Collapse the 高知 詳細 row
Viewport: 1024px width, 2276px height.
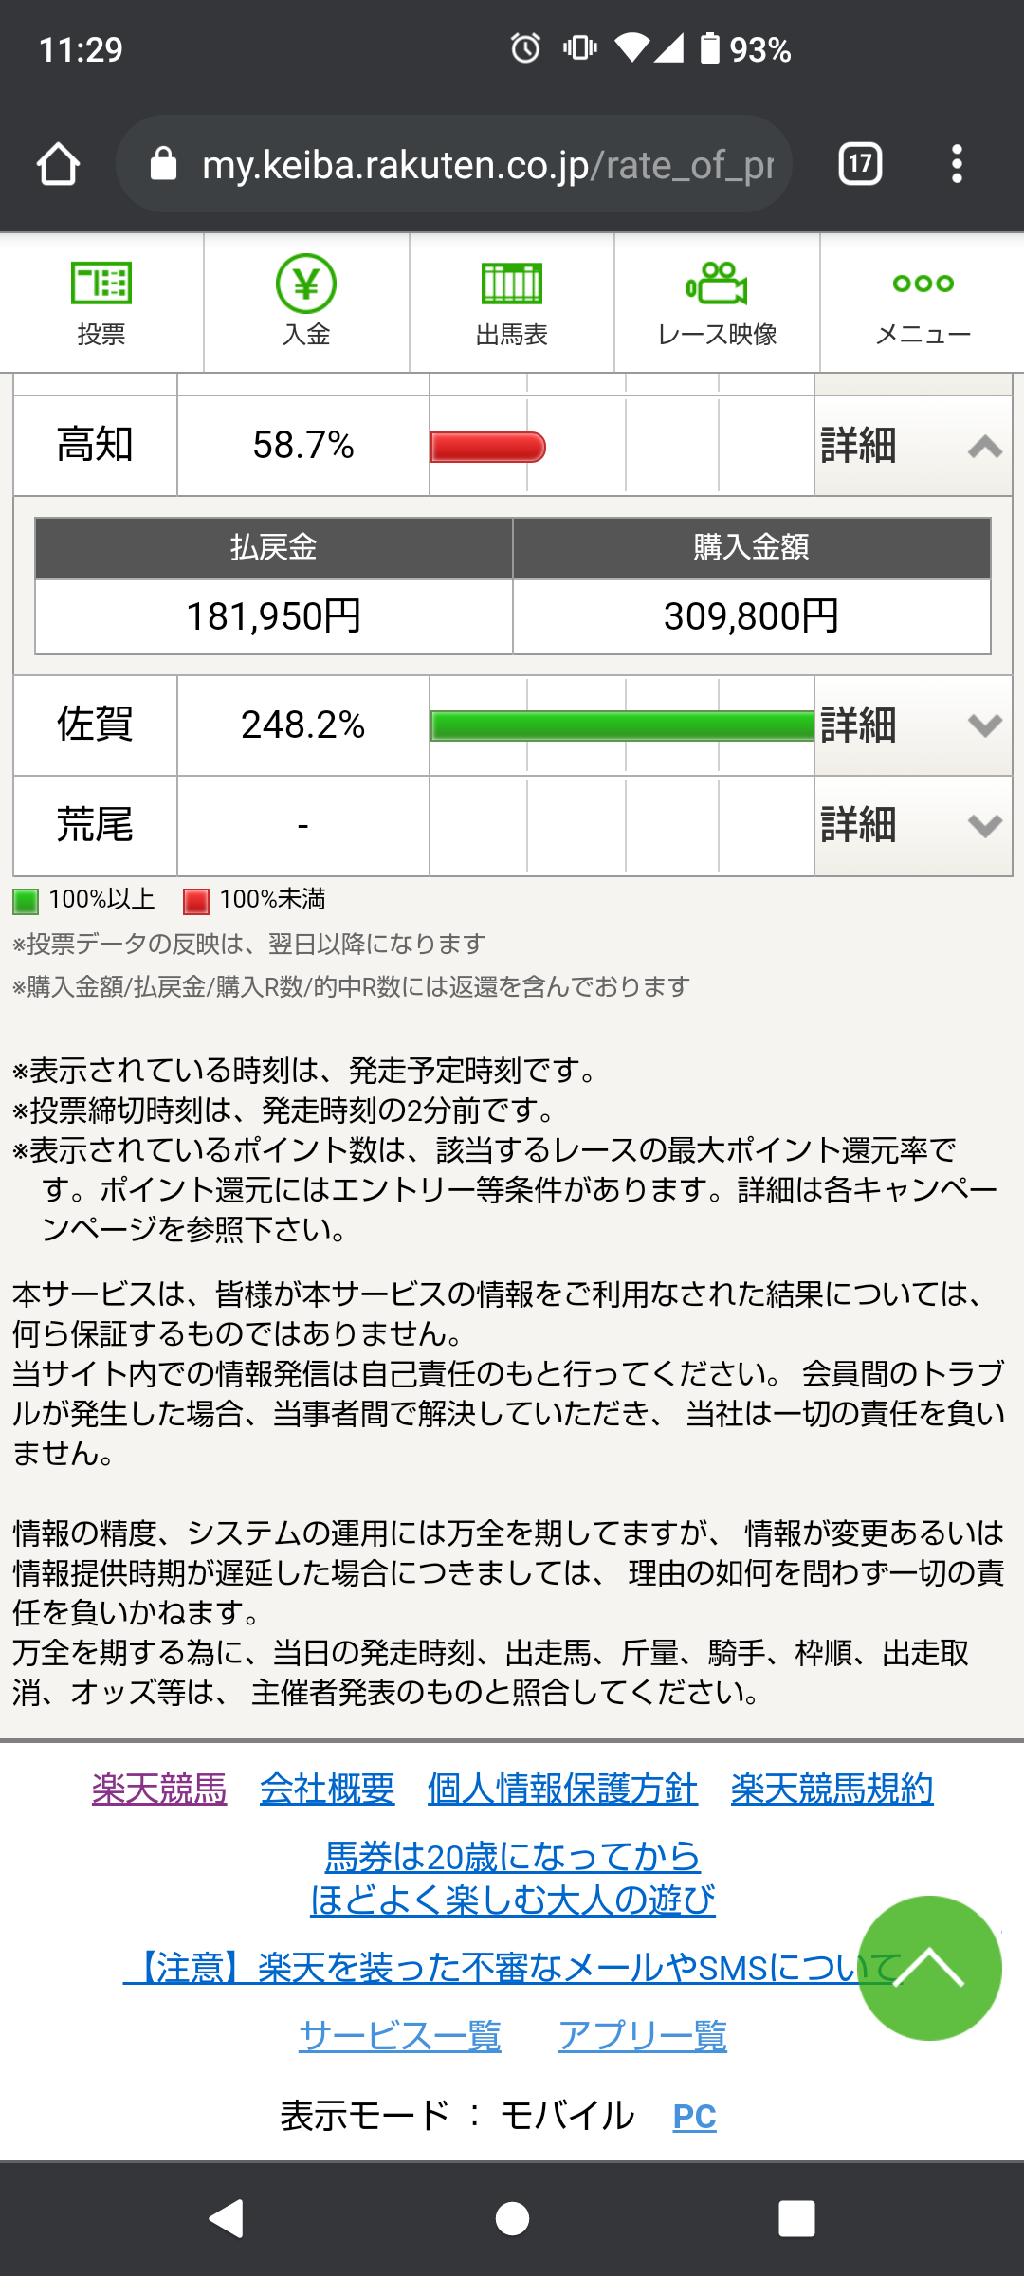(x=912, y=446)
